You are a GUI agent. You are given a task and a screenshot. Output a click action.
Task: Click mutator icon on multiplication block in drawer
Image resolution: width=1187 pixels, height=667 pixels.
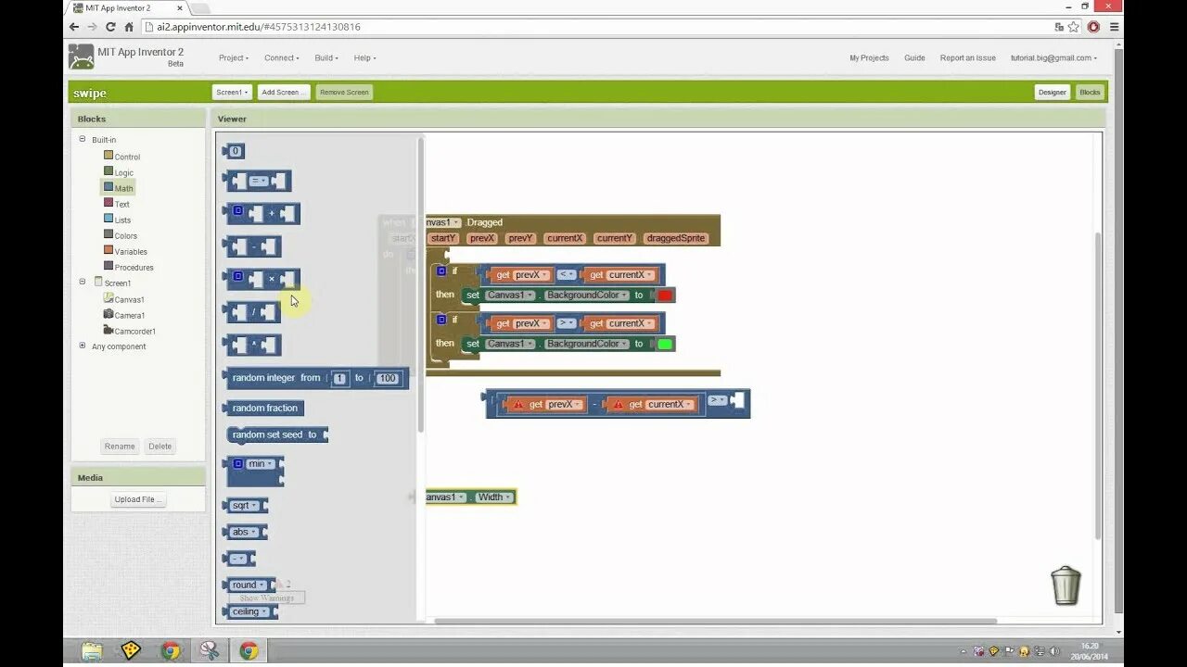click(x=237, y=276)
